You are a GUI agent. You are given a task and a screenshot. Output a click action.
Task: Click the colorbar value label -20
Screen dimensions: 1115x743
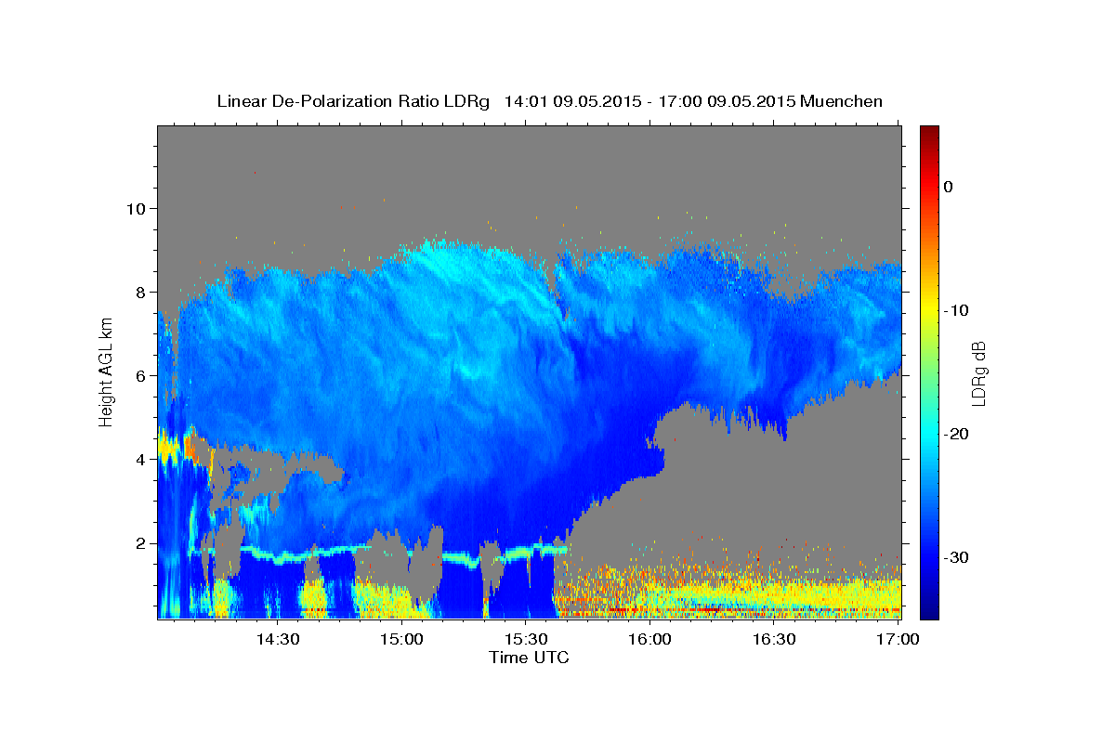point(956,434)
